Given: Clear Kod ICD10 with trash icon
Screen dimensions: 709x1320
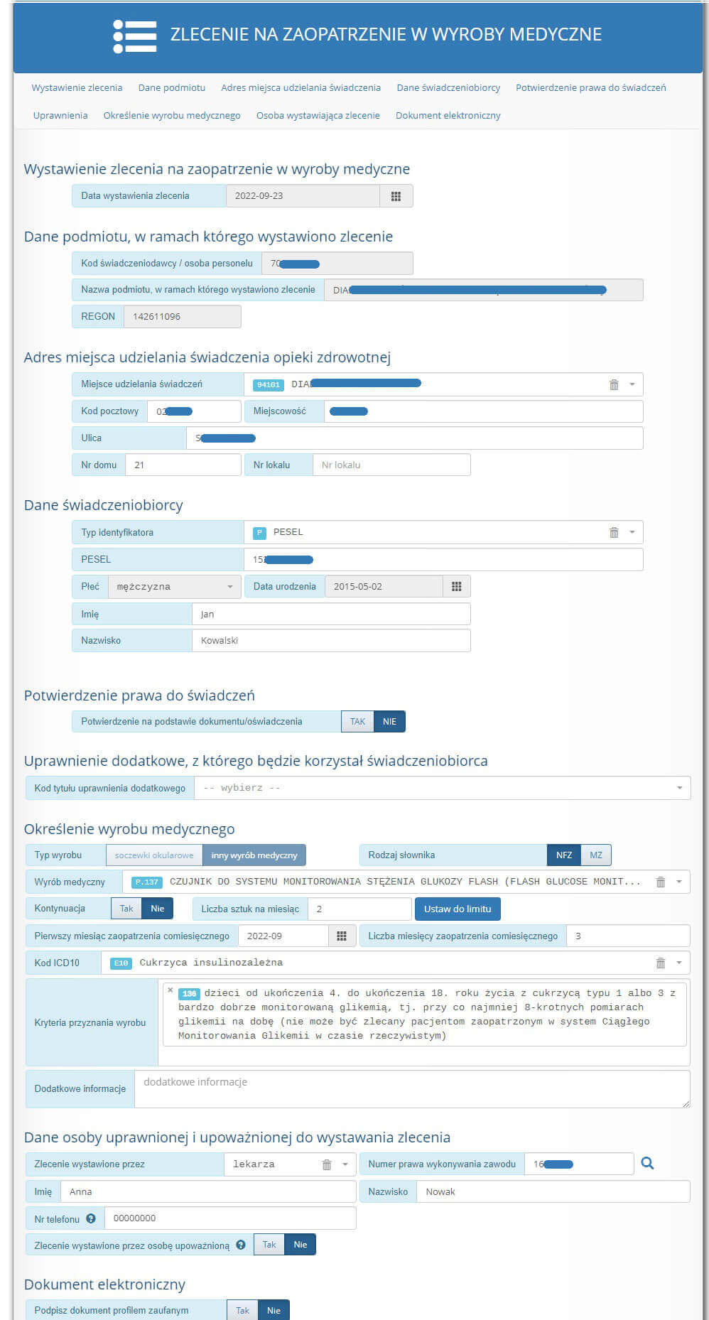Looking at the screenshot, I should (660, 963).
